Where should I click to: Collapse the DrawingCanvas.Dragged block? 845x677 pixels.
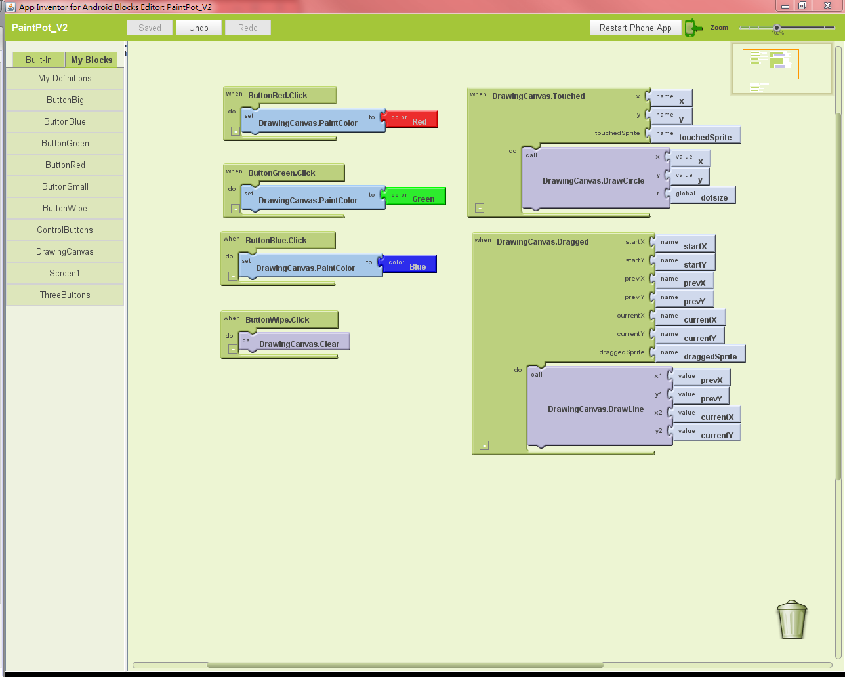click(484, 445)
